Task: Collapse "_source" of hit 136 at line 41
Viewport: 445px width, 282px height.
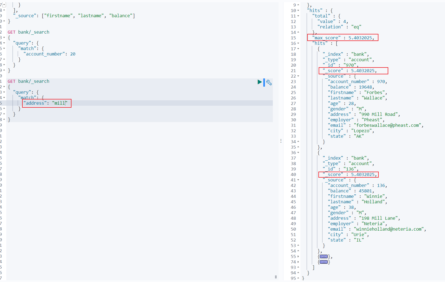Action: (298, 180)
